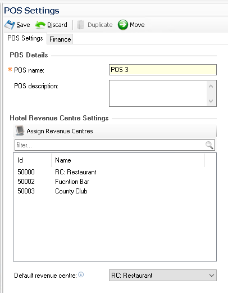Click the green Discard arrow icon
Viewport: 228px width, 293px height.
pyautogui.click(x=40, y=25)
